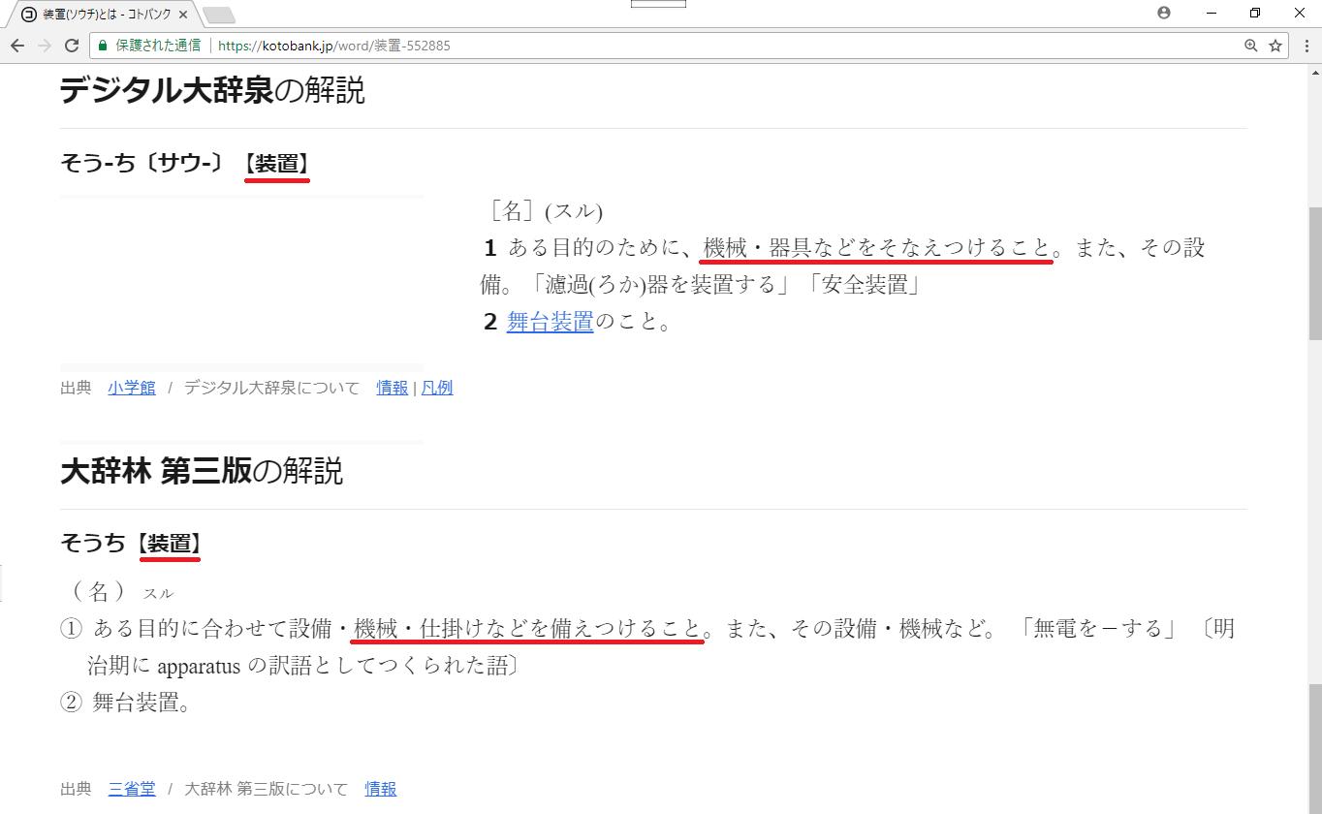Open the 情報 link beside デジタル大辞泉について
Screen dimensions: 1322x814
[393, 388]
